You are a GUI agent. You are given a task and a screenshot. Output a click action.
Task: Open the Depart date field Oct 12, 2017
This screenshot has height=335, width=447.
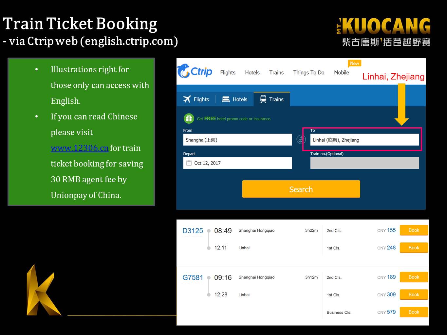(x=237, y=163)
